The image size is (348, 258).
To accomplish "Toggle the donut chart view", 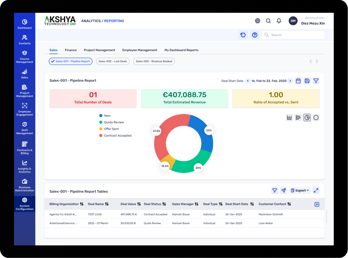I will click(316, 118).
